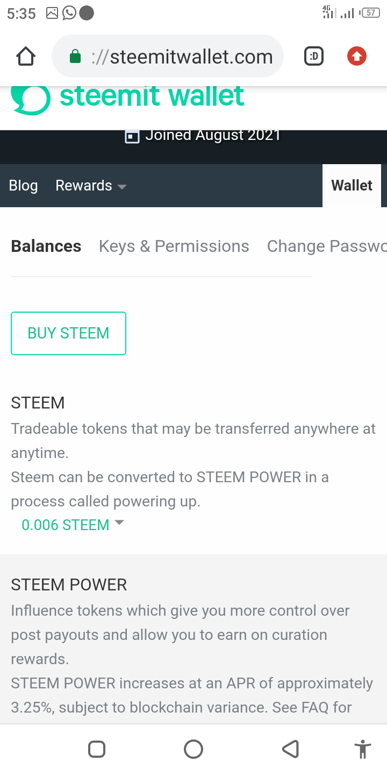Tap the browser home icon
Screen dimensions: 387x775
point(26,56)
